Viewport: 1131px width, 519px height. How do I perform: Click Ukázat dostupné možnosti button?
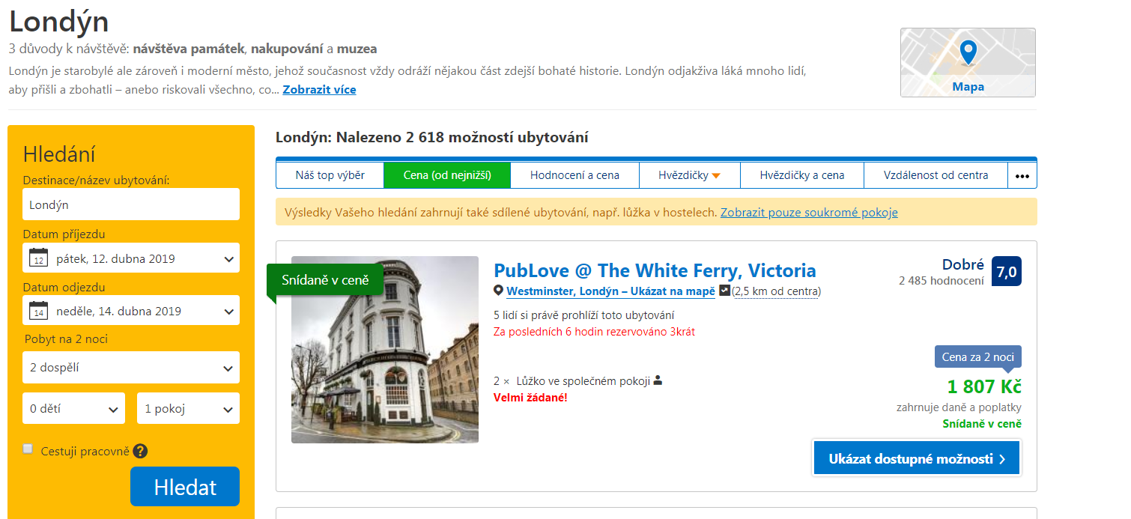pos(916,458)
